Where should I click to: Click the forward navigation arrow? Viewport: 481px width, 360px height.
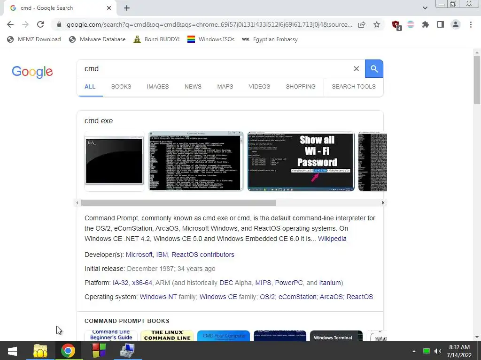(25, 24)
